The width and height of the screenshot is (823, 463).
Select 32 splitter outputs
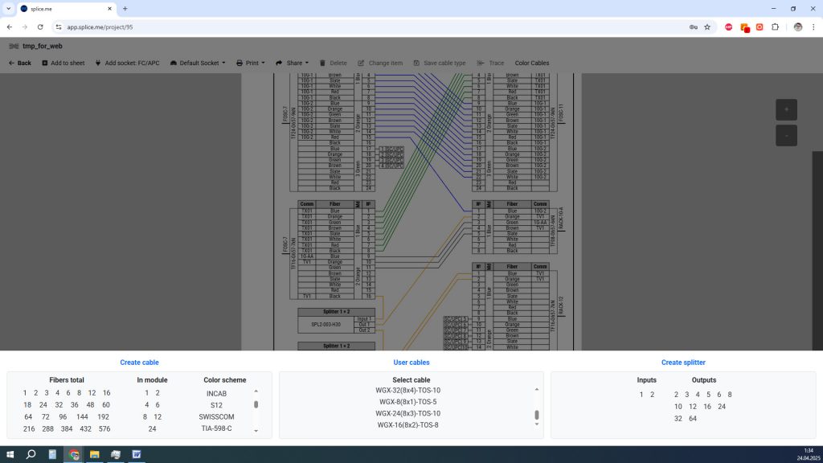(678, 419)
